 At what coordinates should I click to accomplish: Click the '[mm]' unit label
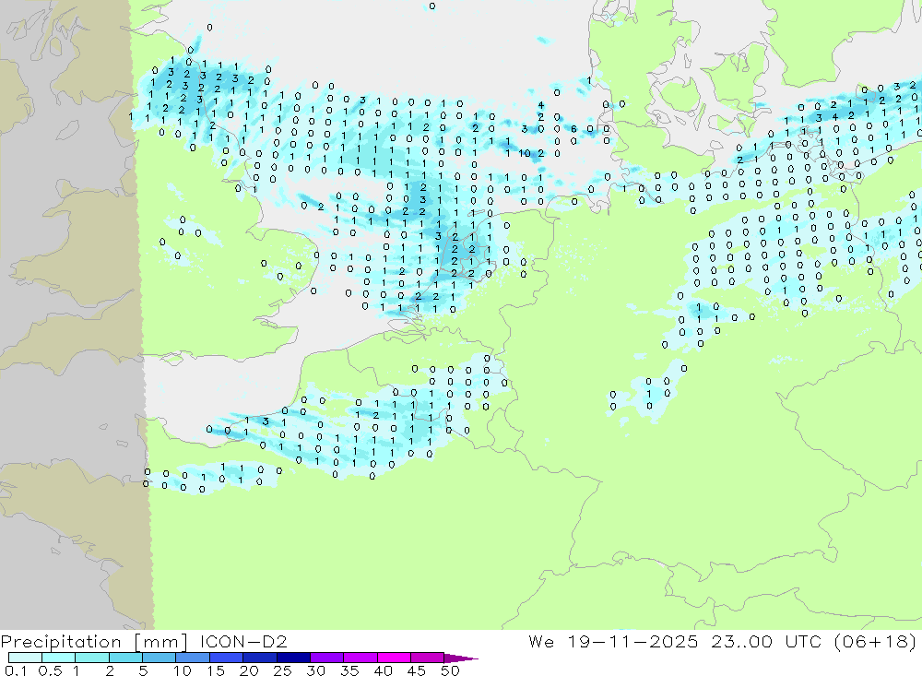161,641
